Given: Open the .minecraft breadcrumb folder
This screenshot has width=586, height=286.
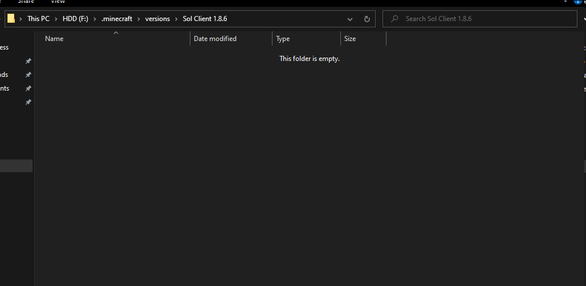Looking at the screenshot, I should click(x=117, y=19).
